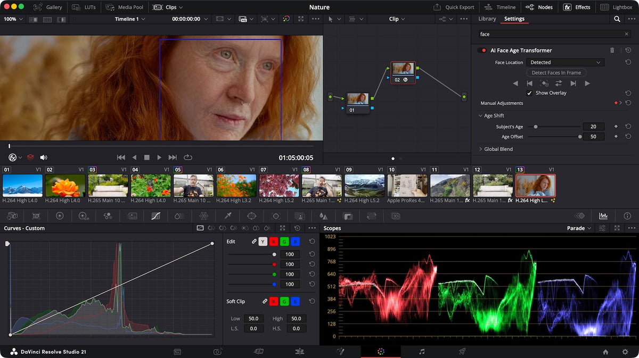Adjust the Age Offset slider handle

pos(580,137)
